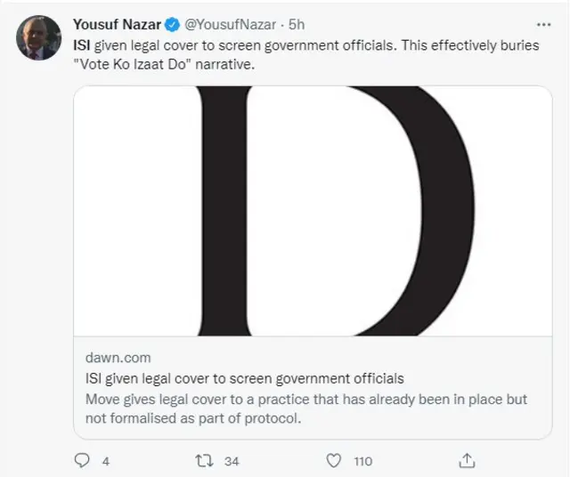Click the reply count 4

tap(106, 461)
